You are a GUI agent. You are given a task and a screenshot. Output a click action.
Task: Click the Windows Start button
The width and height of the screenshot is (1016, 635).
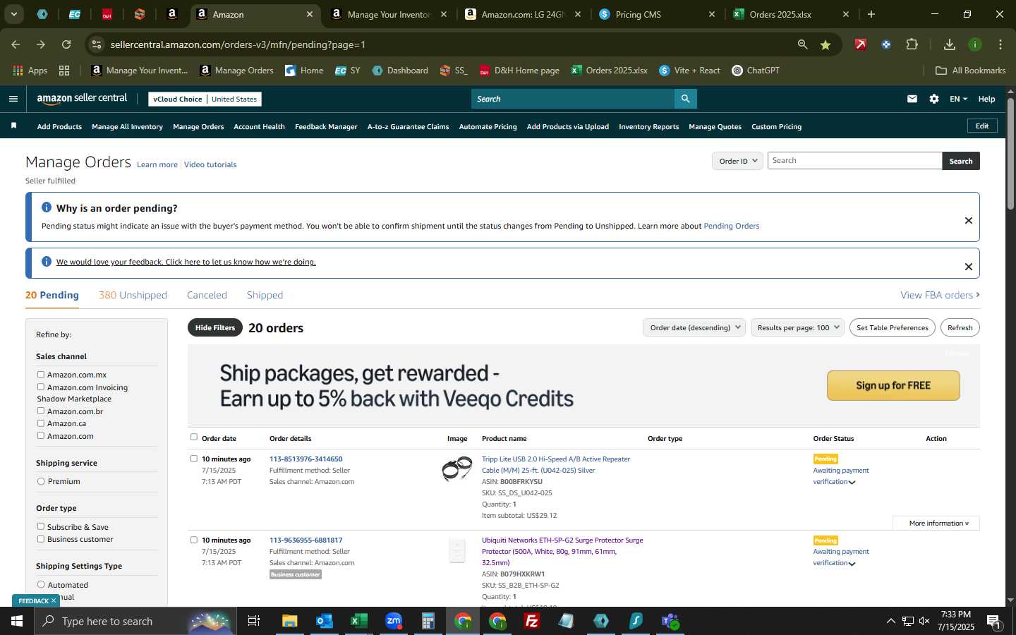tap(17, 621)
